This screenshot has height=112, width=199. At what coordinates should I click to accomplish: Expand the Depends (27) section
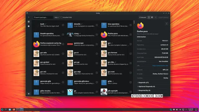click(143, 82)
